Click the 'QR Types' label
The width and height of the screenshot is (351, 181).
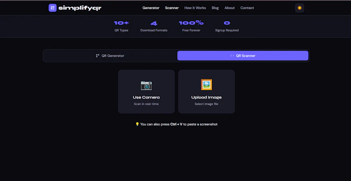[x=122, y=30]
